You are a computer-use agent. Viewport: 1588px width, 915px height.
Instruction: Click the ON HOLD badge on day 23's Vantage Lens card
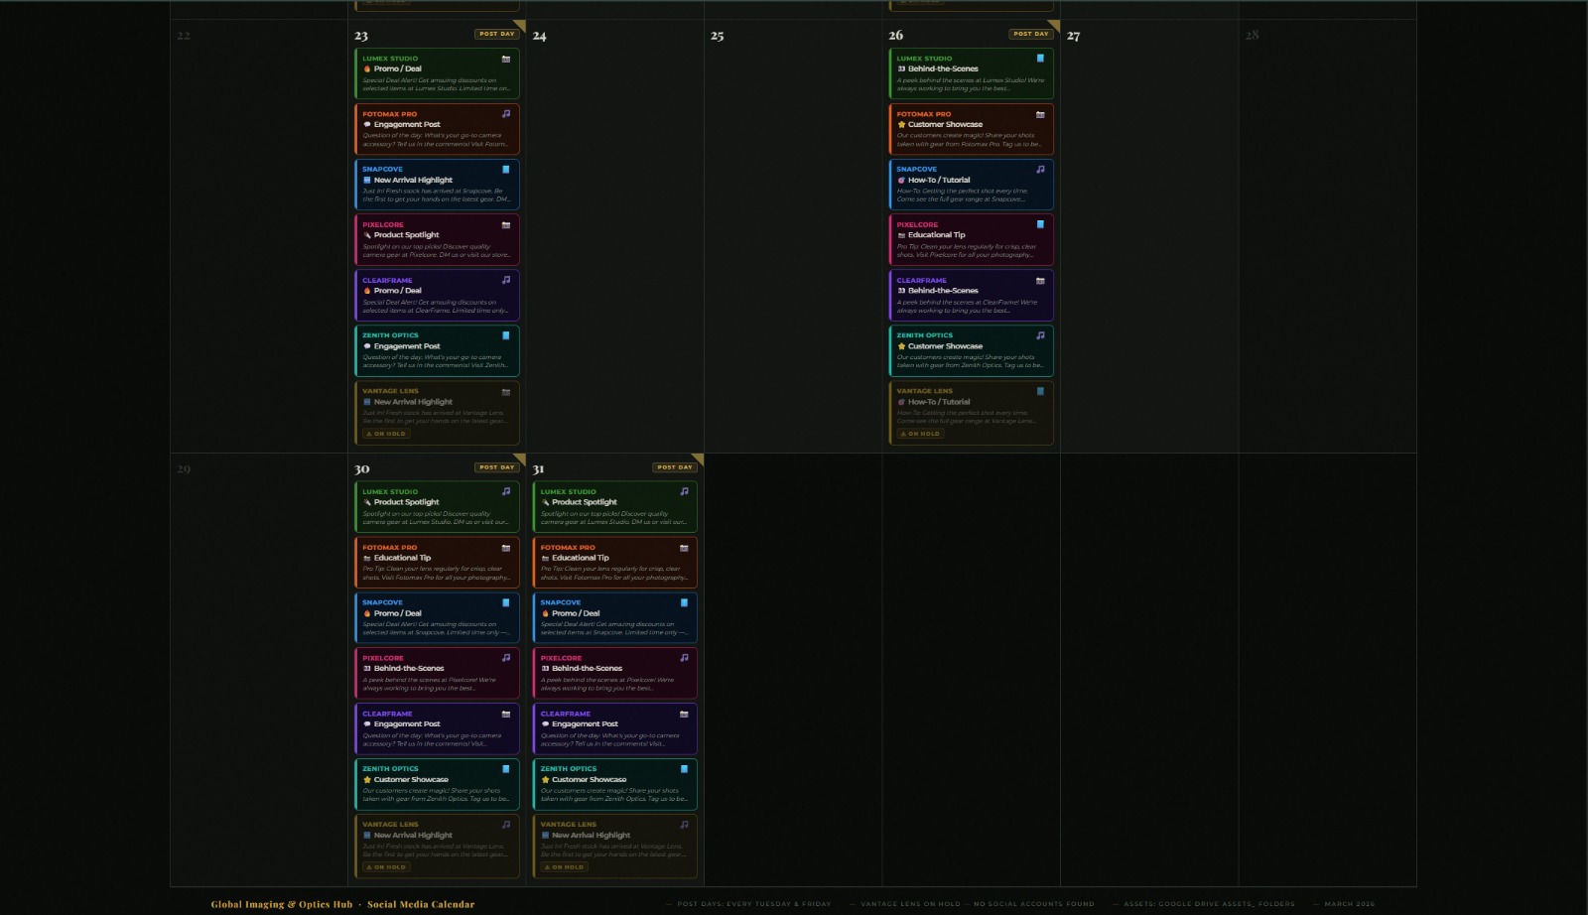pos(386,434)
